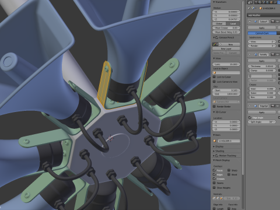The width and height of the screenshot is (280, 210).
Task: Click Apply in the Solidify modifier
Action: point(262,61)
